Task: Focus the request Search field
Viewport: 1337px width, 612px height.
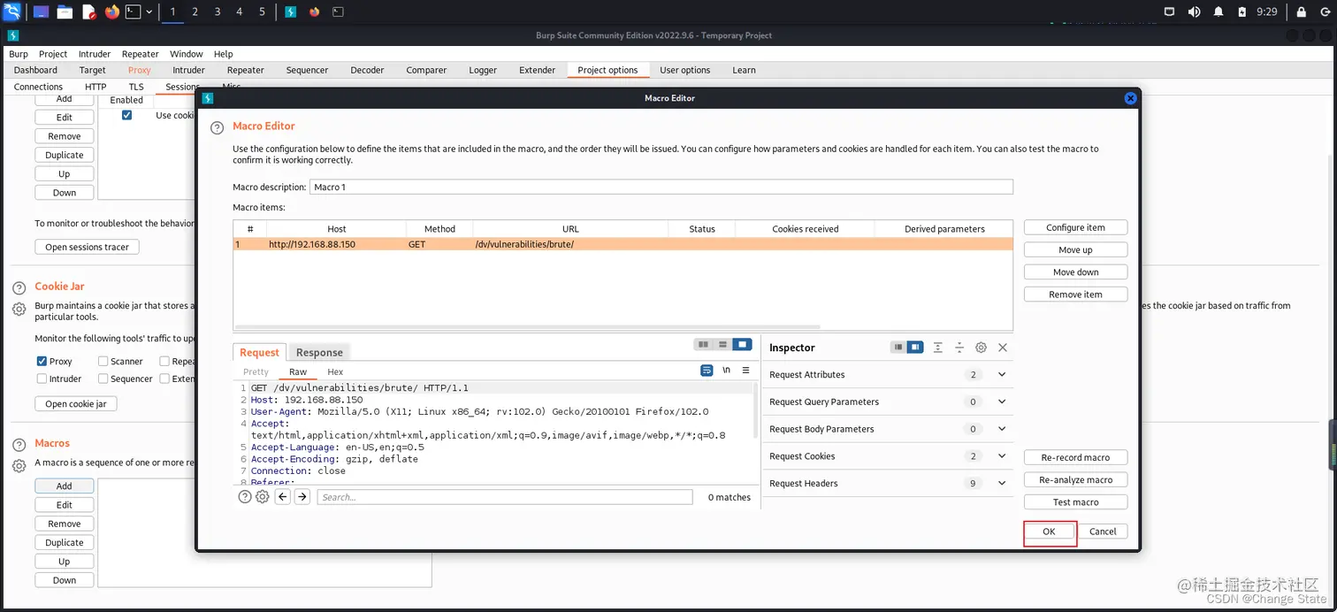Action: 505,497
